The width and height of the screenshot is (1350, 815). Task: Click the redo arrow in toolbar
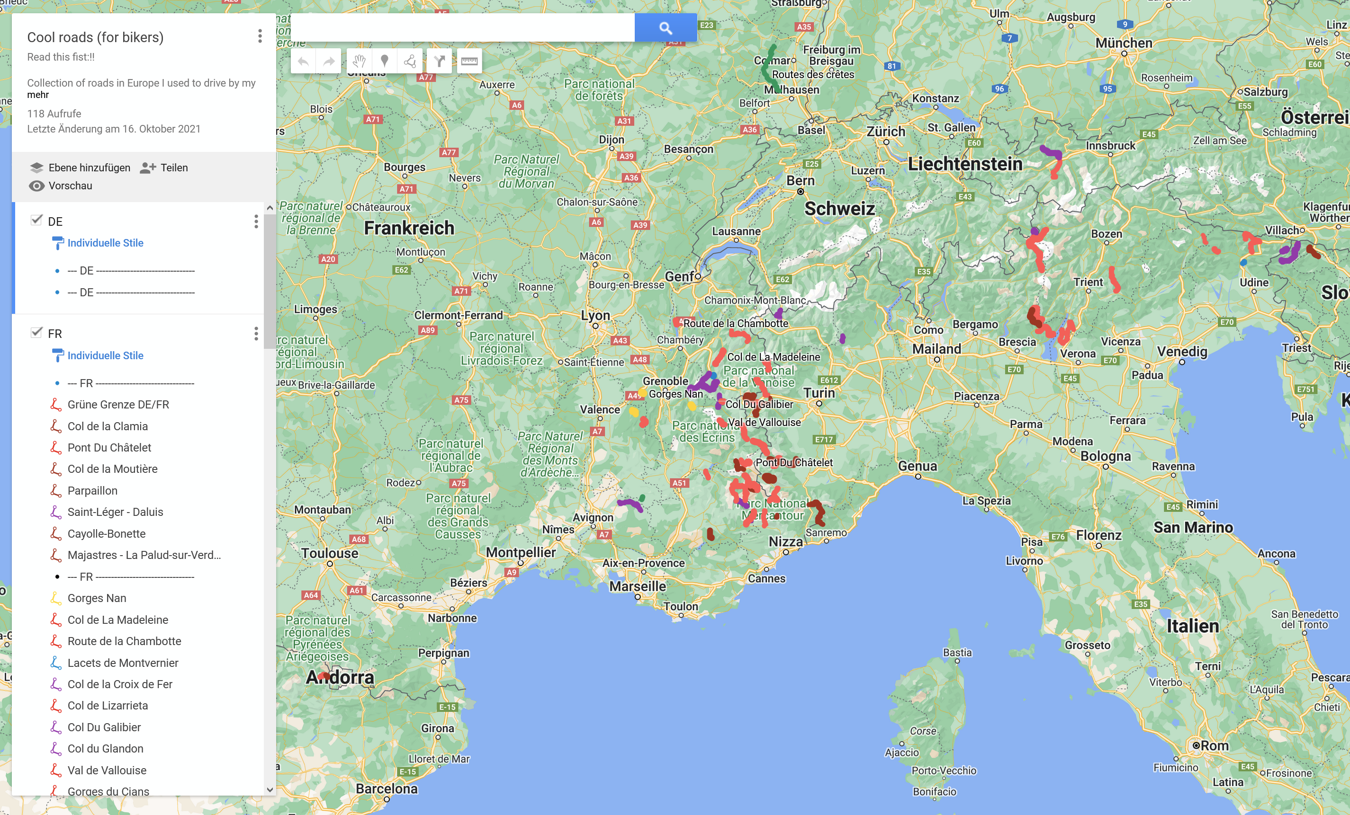(328, 62)
